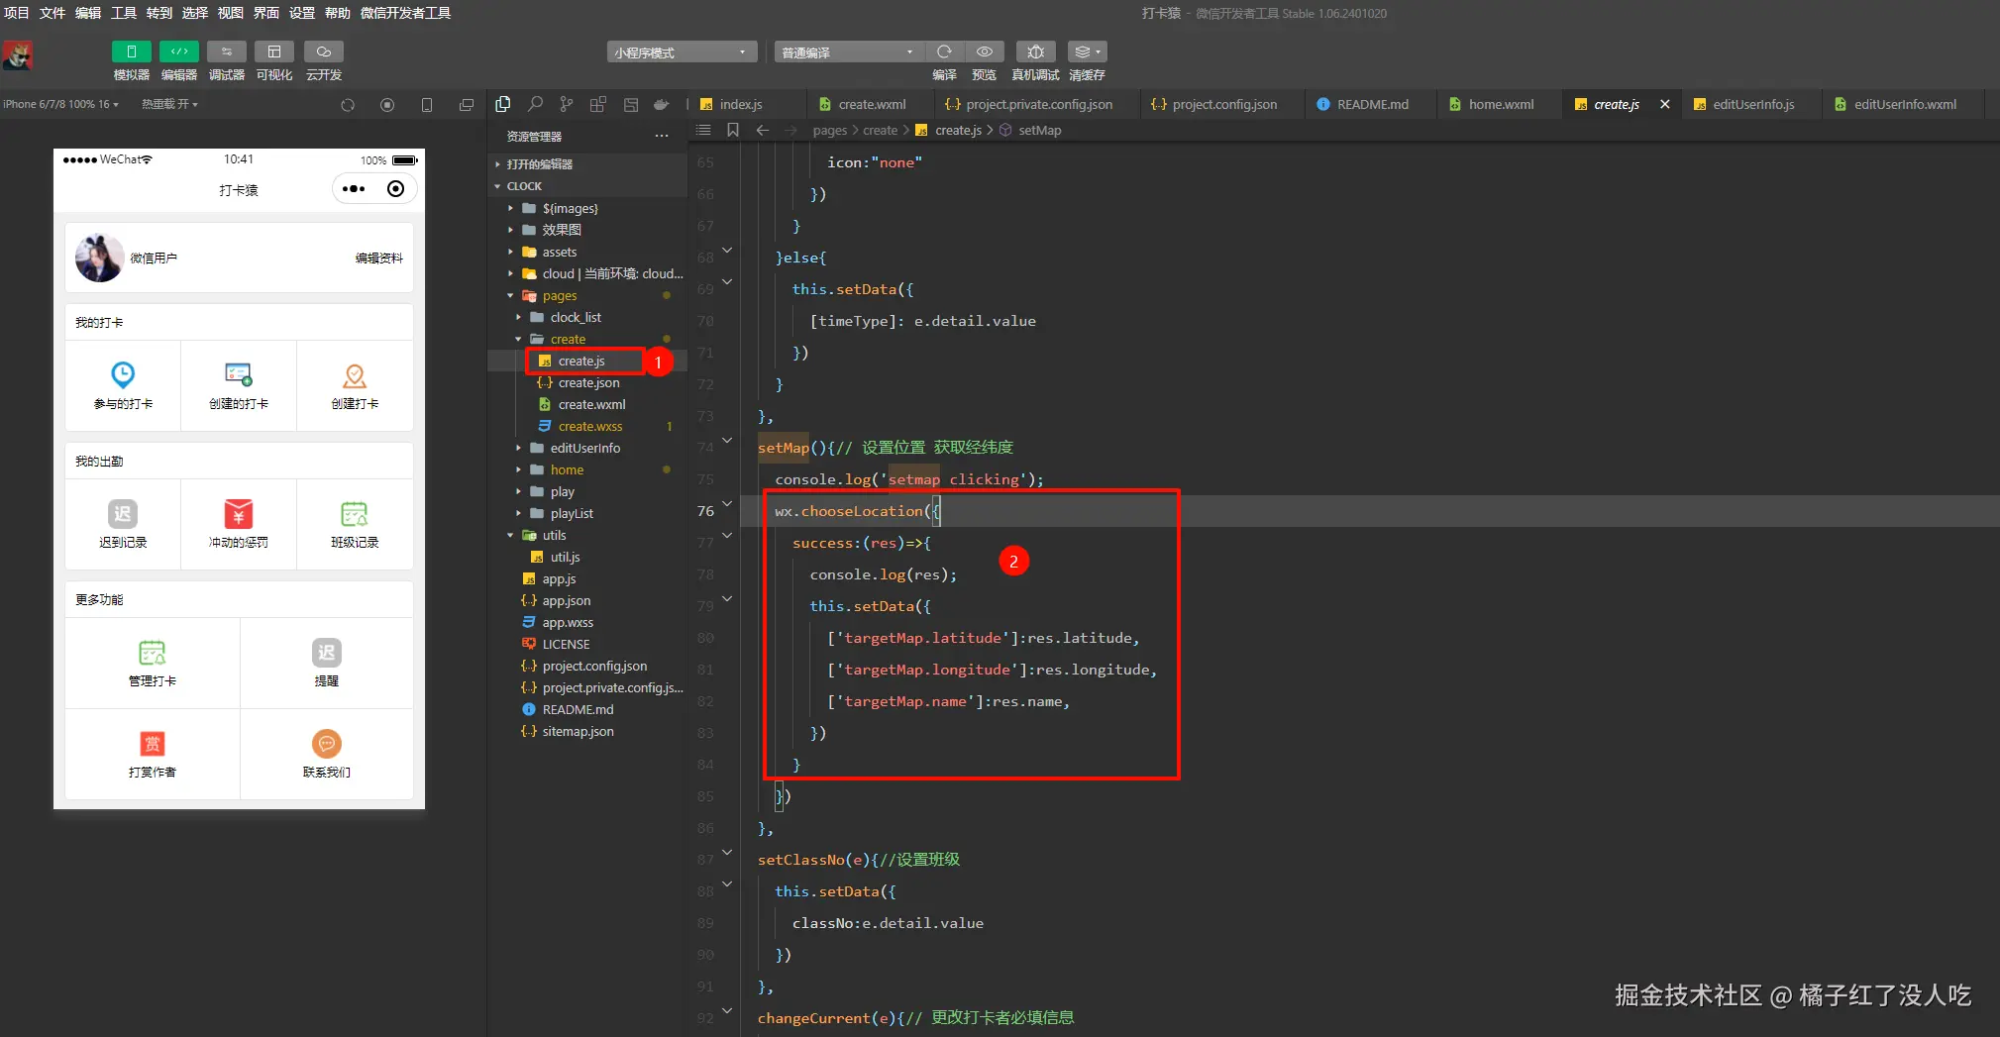Switch to the README.md tab

click(1372, 104)
